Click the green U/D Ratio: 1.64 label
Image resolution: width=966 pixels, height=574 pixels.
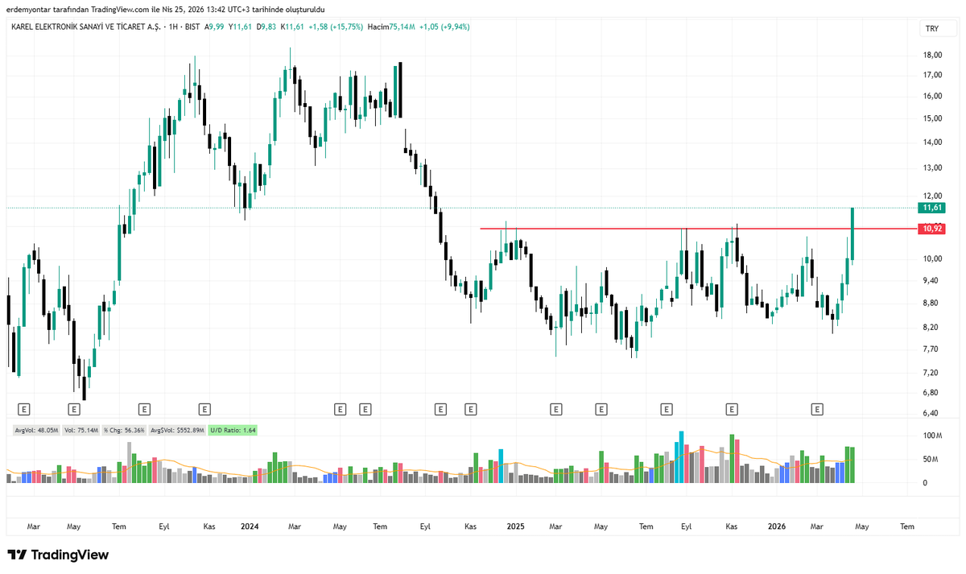point(233,430)
